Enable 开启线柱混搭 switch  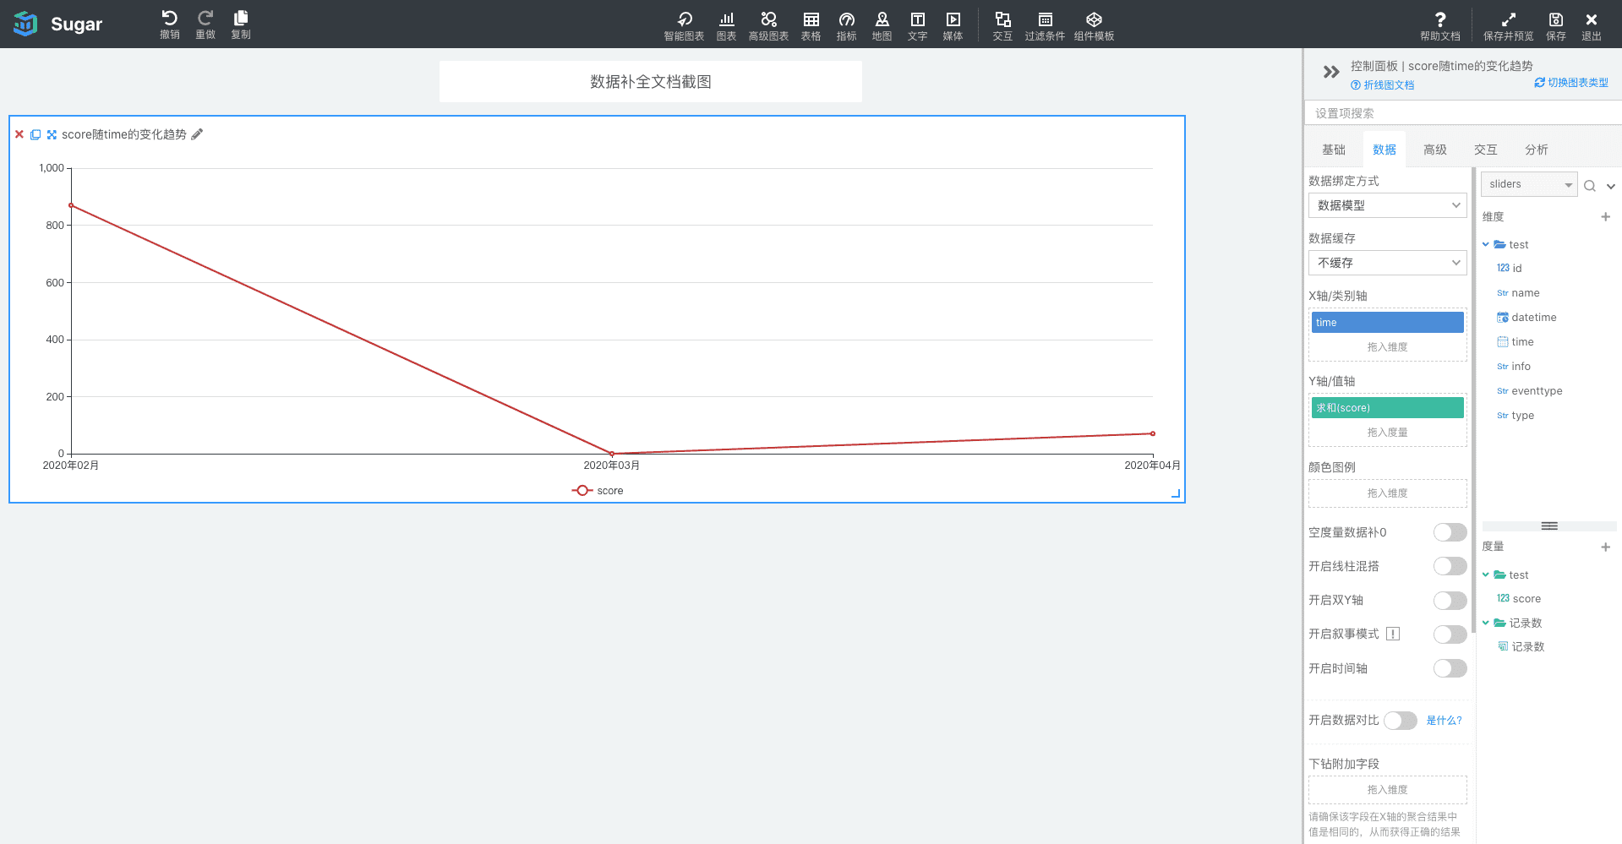pos(1450,566)
